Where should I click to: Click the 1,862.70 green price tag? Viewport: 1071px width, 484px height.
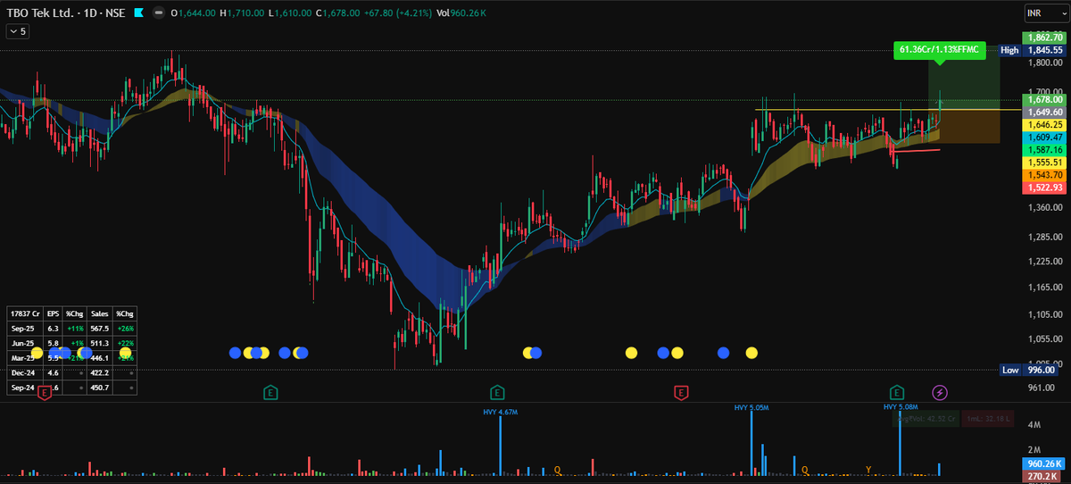point(1044,38)
